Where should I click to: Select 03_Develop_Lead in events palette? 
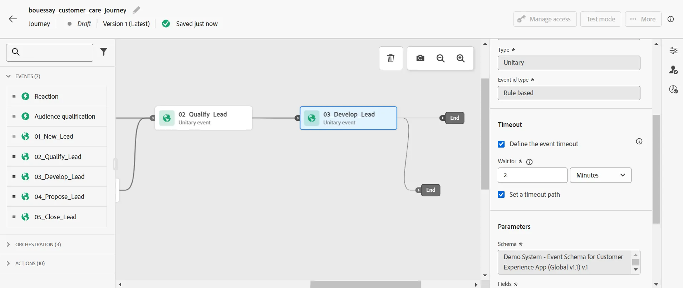click(57, 177)
